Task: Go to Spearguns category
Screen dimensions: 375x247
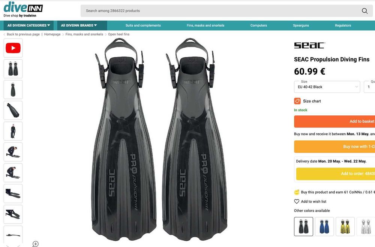Action: pyautogui.click(x=301, y=25)
